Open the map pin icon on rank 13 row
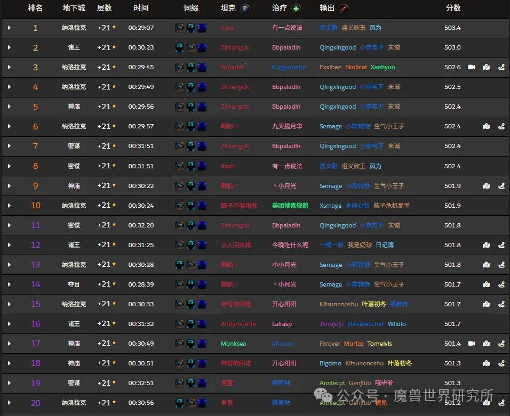This screenshot has width=510, height=416. tap(486, 265)
